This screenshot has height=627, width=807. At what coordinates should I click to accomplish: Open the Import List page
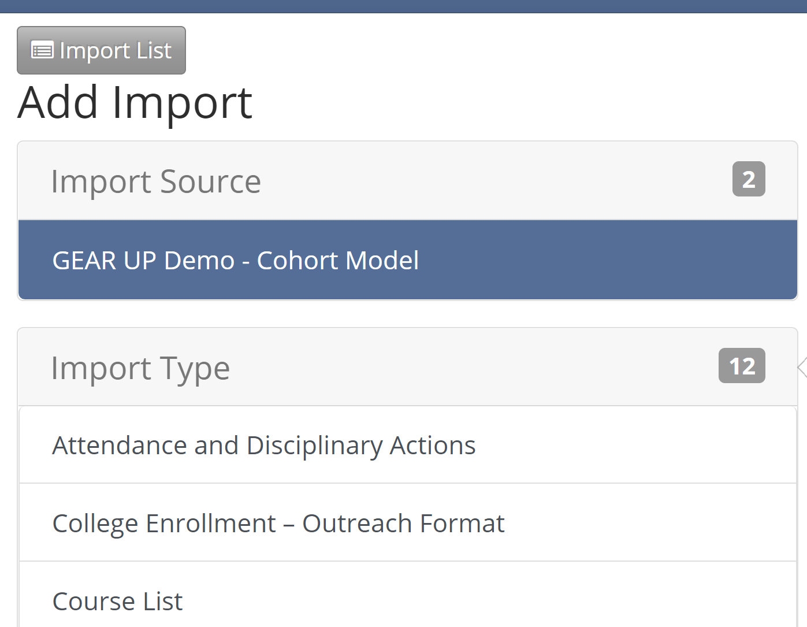click(101, 50)
